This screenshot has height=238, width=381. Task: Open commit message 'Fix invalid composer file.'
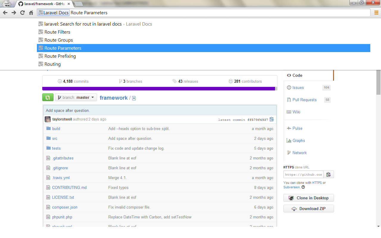coord(129,207)
